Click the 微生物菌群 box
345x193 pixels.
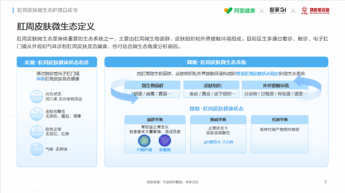152,89
